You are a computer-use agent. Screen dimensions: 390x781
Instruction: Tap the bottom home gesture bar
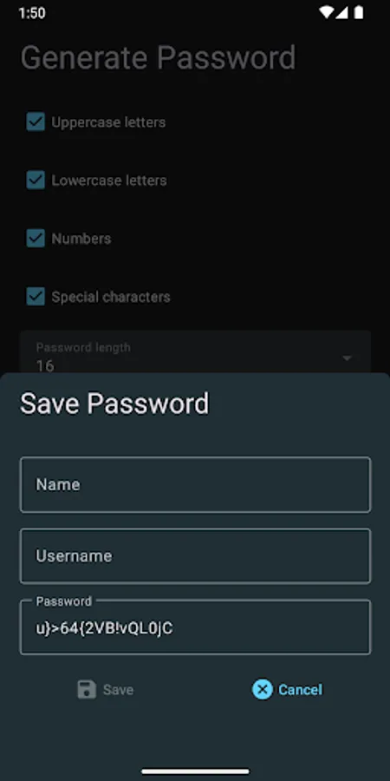point(195,771)
